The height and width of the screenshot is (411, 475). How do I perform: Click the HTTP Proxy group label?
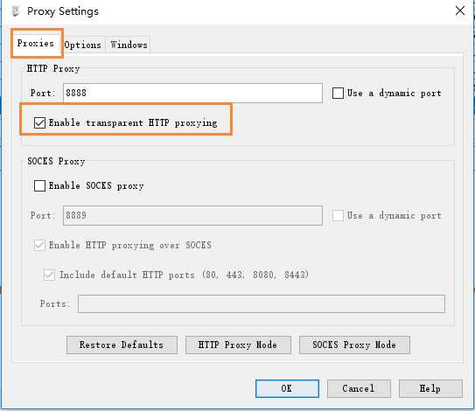pyautogui.click(x=53, y=68)
